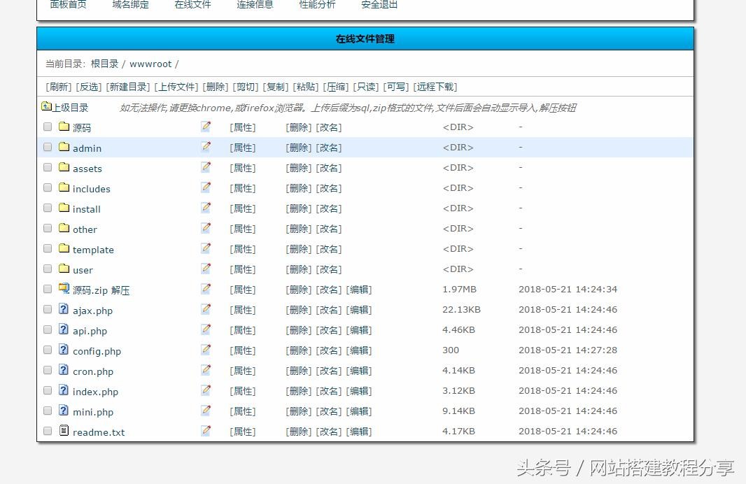This screenshot has width=746, height=484.
Task: Open the 在线文件 navigation tab
Action: 192,5
